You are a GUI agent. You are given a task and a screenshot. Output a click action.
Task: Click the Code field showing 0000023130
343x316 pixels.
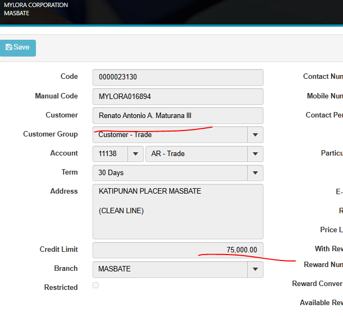click(x=177, y=77)
